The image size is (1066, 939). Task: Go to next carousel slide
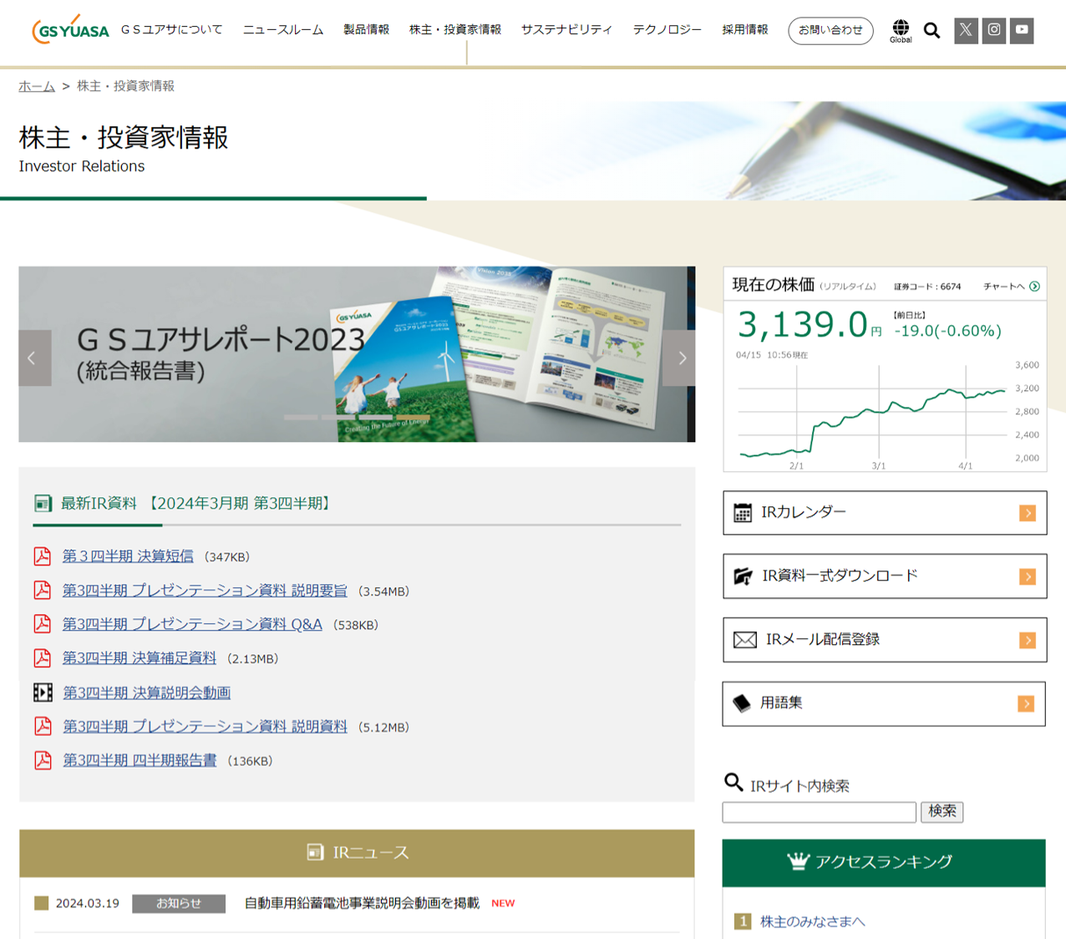coord(679,358)
